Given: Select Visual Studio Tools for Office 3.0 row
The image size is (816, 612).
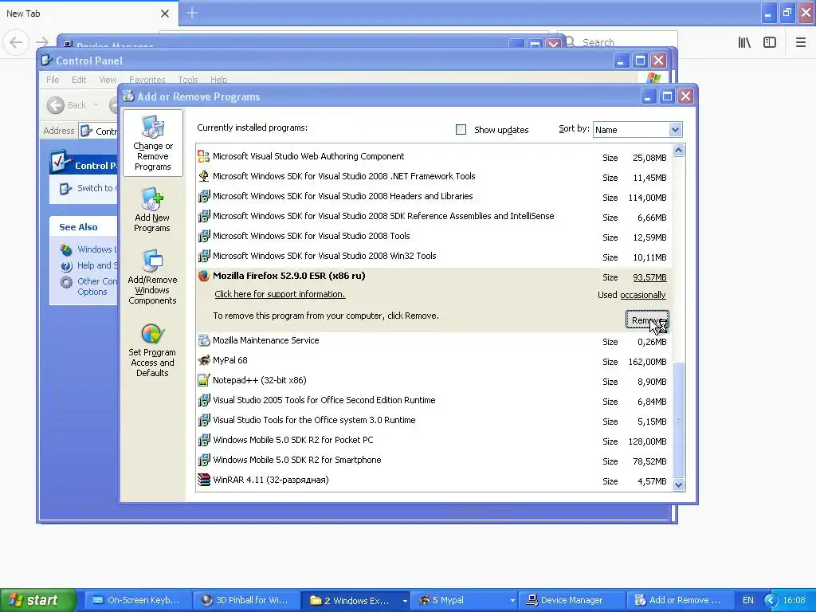Looking at the screenshot, I should click(x=433, y=421).
